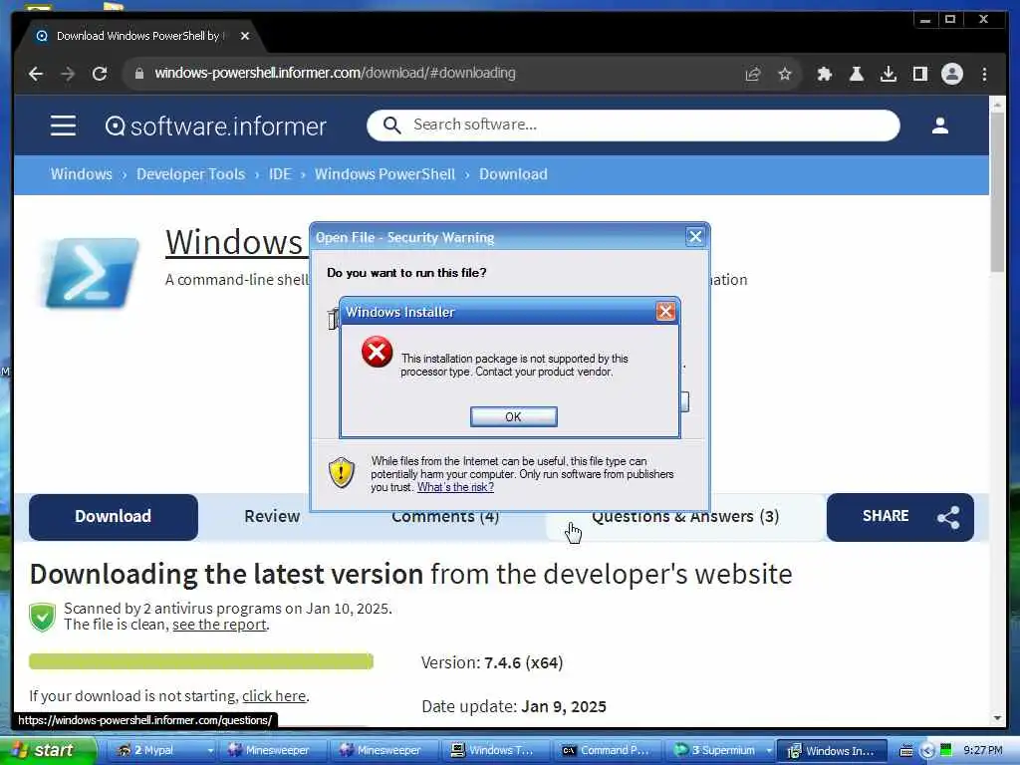The width and height of the screenshot is (1020, 765).
Task: Open the browser three-dot menu
Action: [984, 74]
